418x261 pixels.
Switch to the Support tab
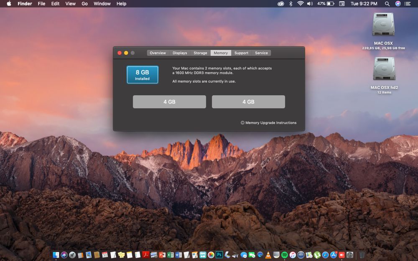241,53
